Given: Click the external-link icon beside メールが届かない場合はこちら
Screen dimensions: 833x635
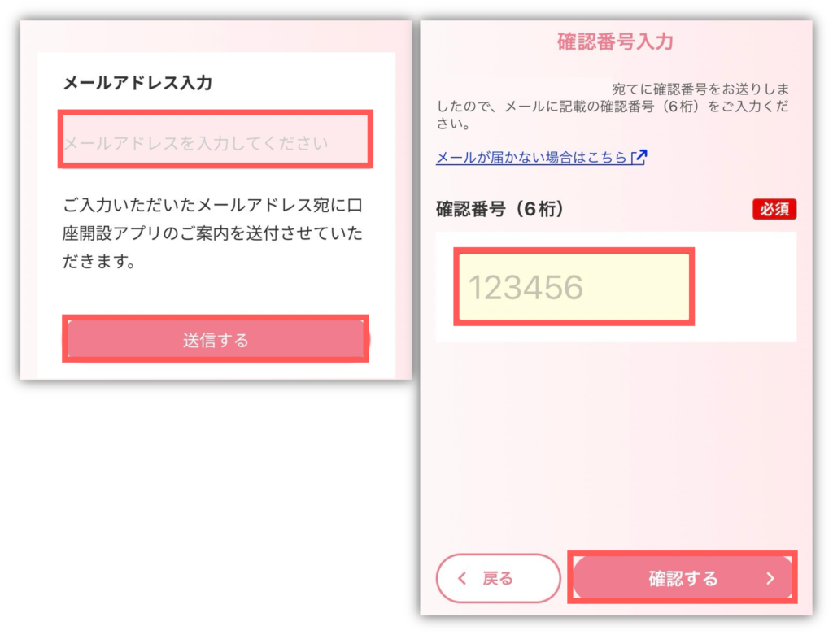Looking at the screenshot, I should (x=639, y=157).
